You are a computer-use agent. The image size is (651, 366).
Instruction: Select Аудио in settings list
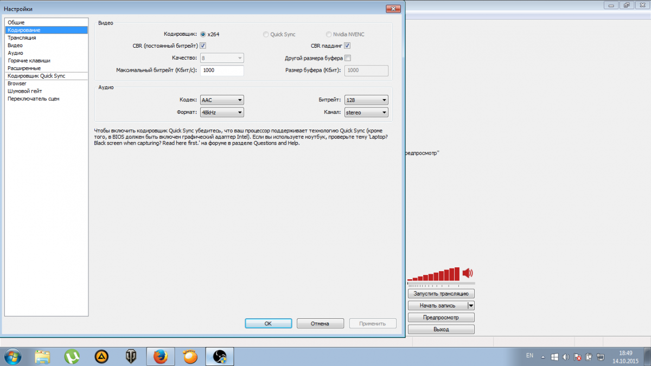[46, 53]
